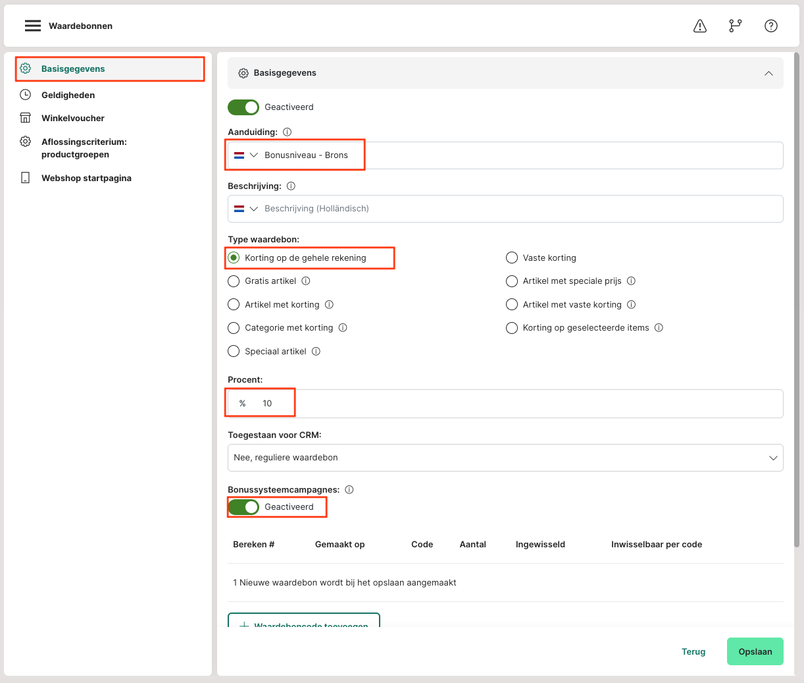Image resolution: width=804 pixels, height=683 pixels.
Task: Open the Toegestaan voor CRM dropdown
Action: tap(505, 458)
